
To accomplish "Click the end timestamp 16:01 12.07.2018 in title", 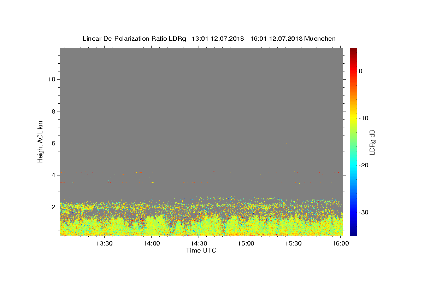I will [x=276, y=39].
